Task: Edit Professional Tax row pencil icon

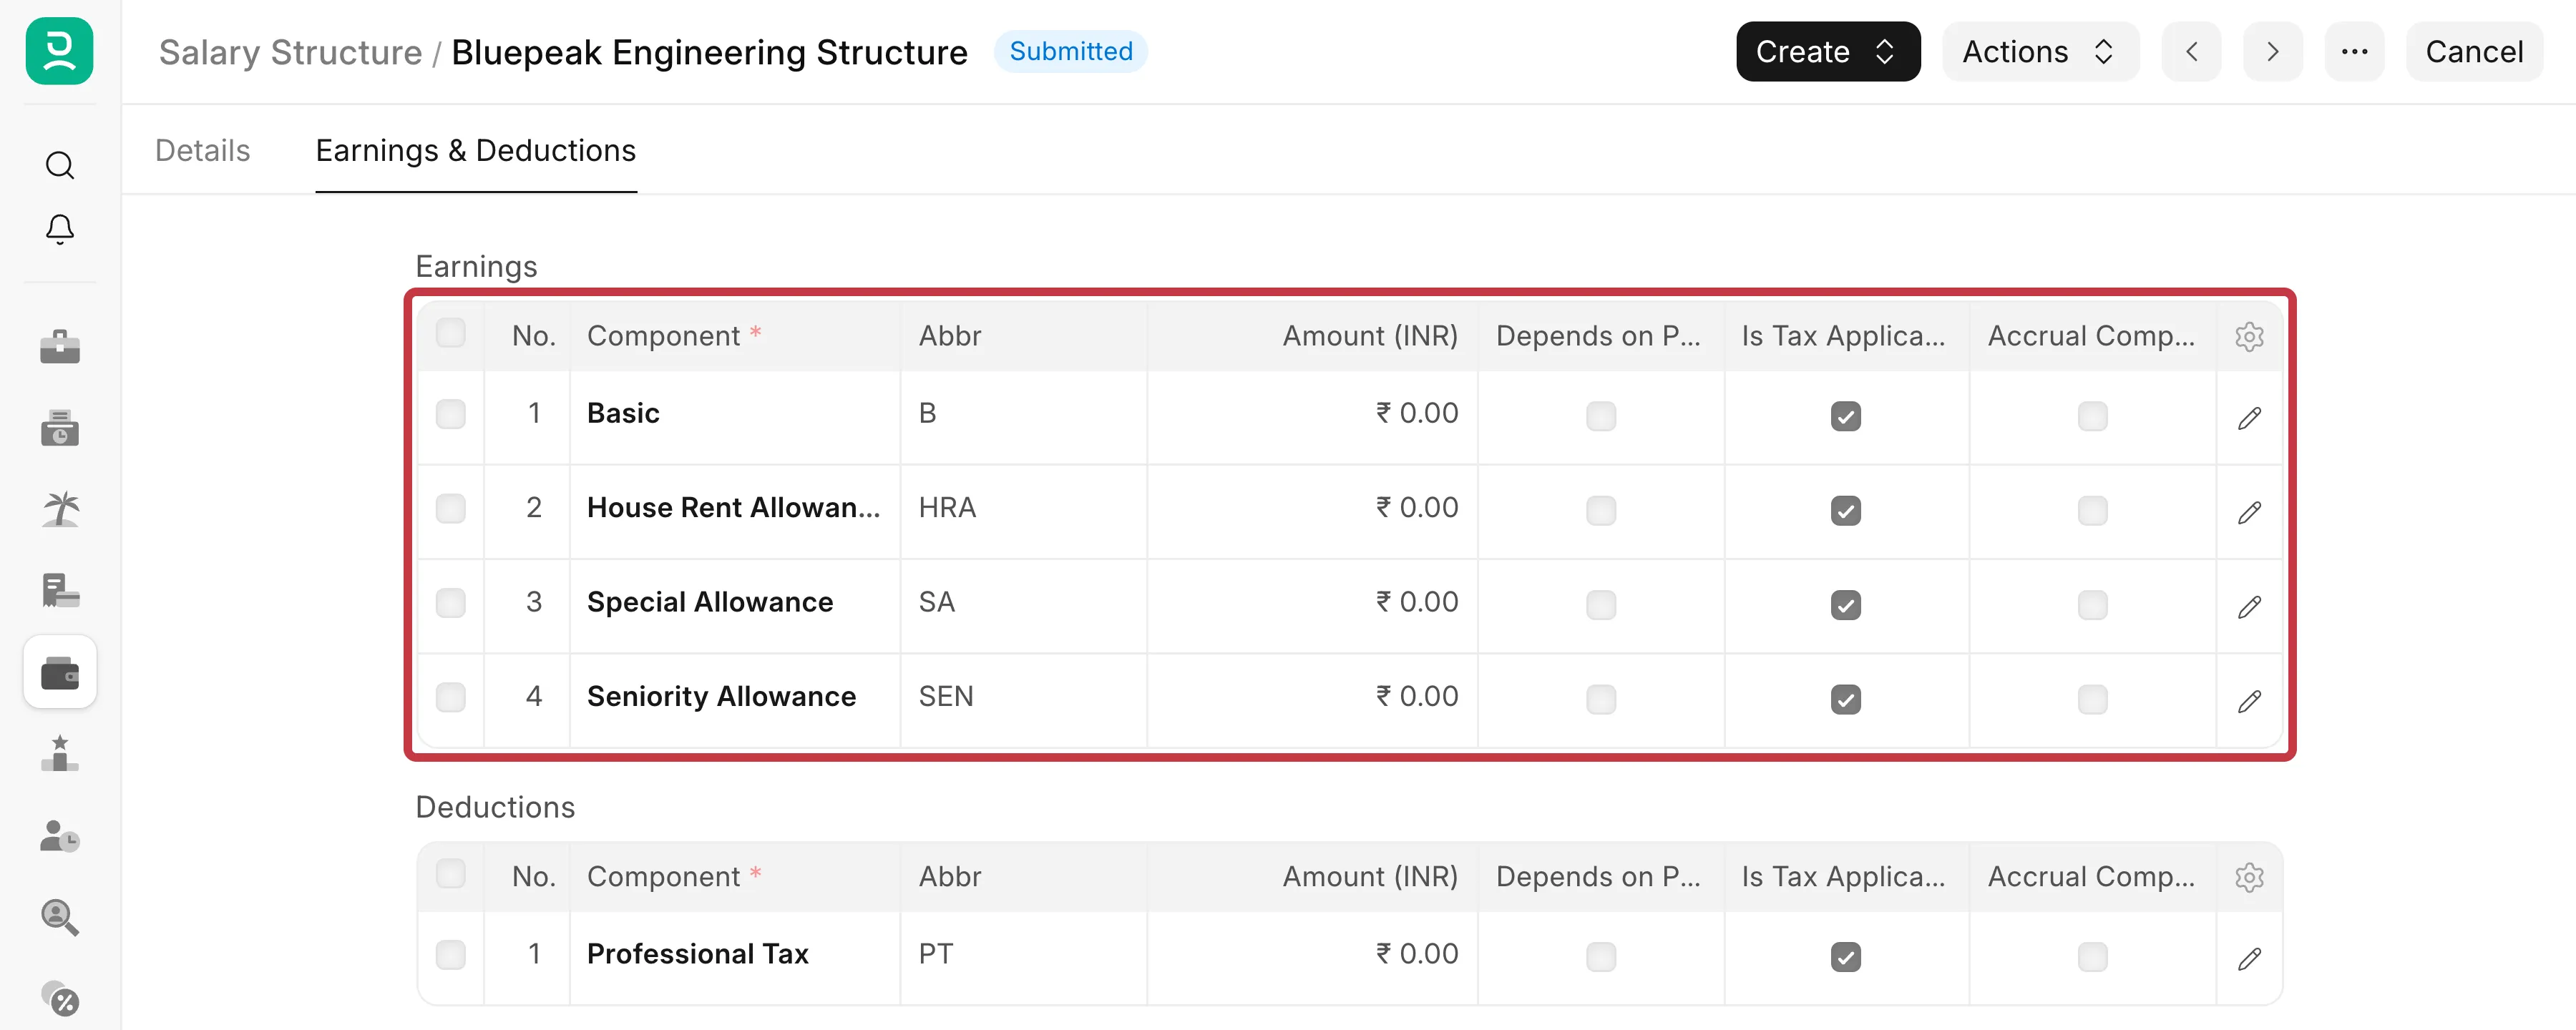Action: [x=2249, y=959]
